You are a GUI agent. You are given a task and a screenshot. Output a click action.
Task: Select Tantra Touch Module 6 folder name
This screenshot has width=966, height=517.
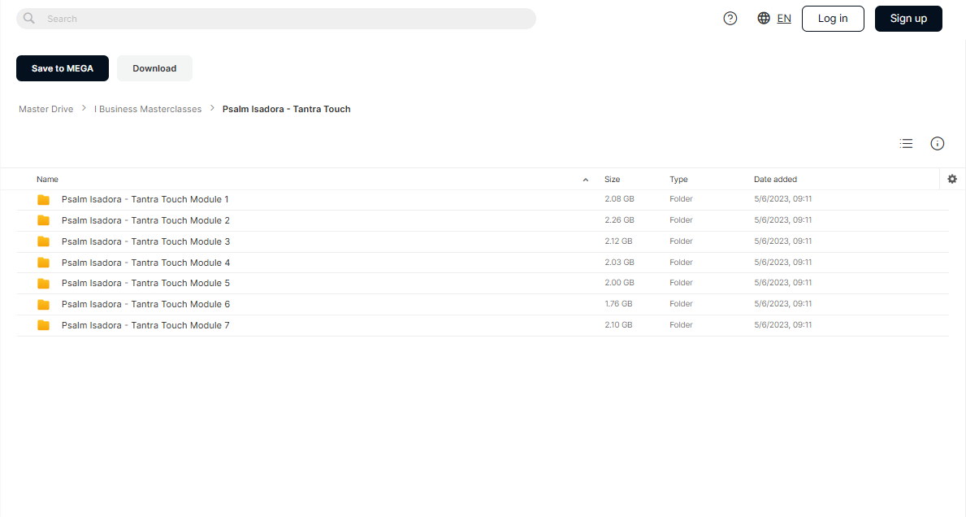click(x=145, y=304)
